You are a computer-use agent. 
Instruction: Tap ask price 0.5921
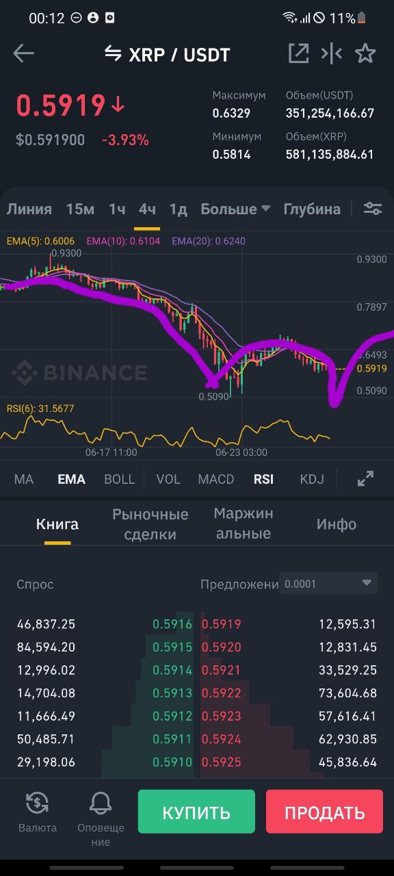[x=221, y=670]
